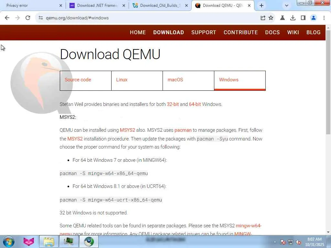The width and height of the screenshot is (331, 248).
Task: Open the Chrome three-dot menu
Action: pos(324,18)
